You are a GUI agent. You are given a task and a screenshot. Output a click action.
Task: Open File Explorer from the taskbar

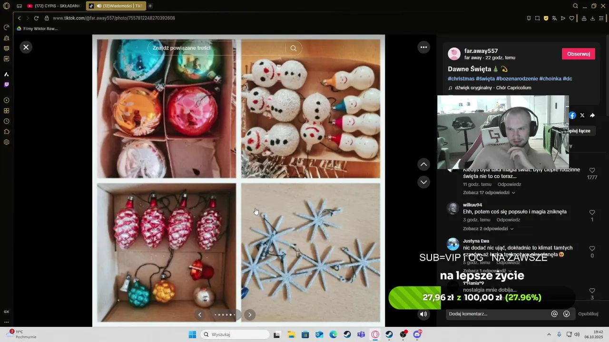291,334
